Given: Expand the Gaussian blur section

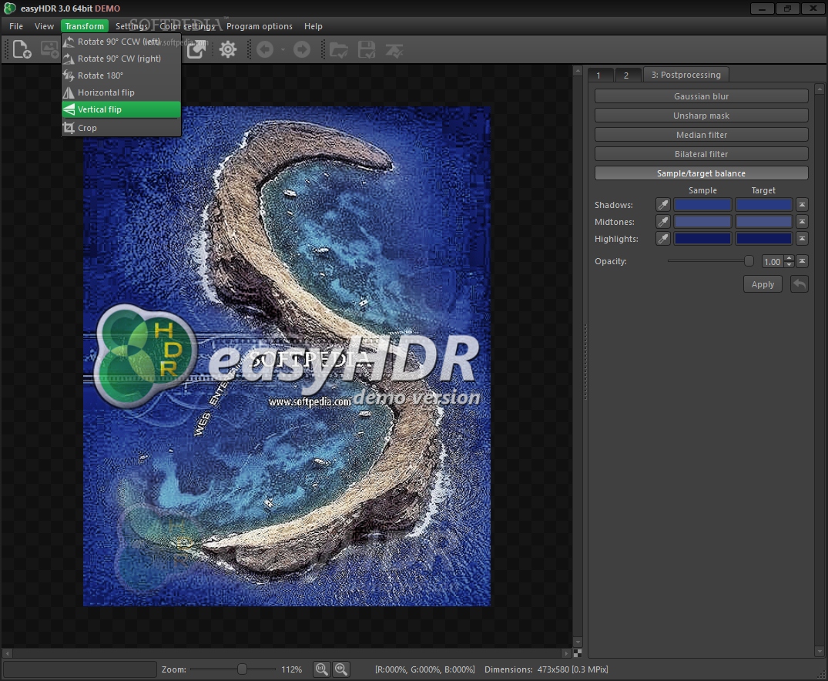Looking at the screenshot, I should pyautogui.click(x=701, y=96).
